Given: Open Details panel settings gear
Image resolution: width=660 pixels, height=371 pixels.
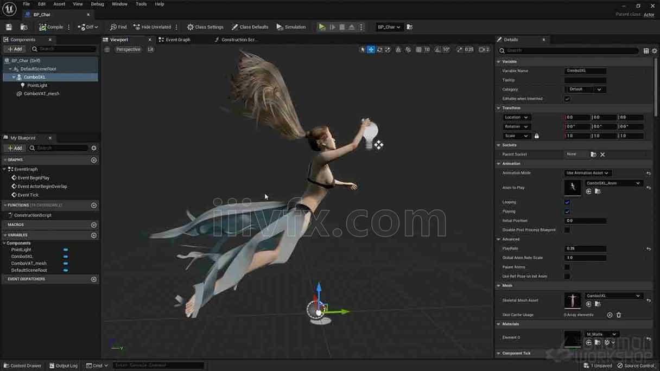Looking at the screenshot, I should [x=655, y=51].
